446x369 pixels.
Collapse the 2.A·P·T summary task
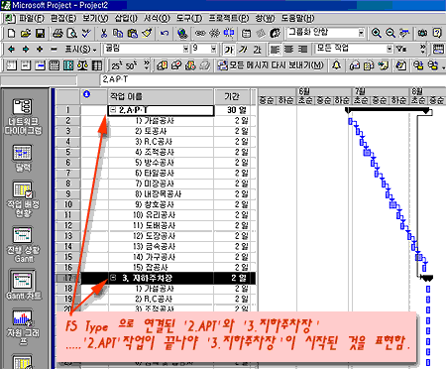pos(113,110)
